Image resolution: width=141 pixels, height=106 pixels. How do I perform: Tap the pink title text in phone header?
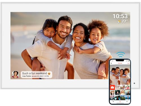tap(120, 63)
